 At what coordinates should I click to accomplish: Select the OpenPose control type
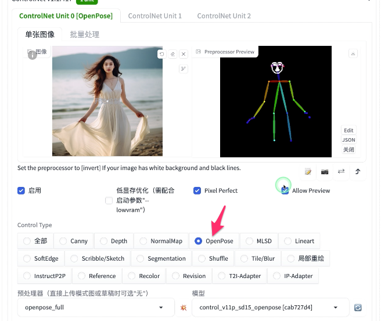[214, 241]
